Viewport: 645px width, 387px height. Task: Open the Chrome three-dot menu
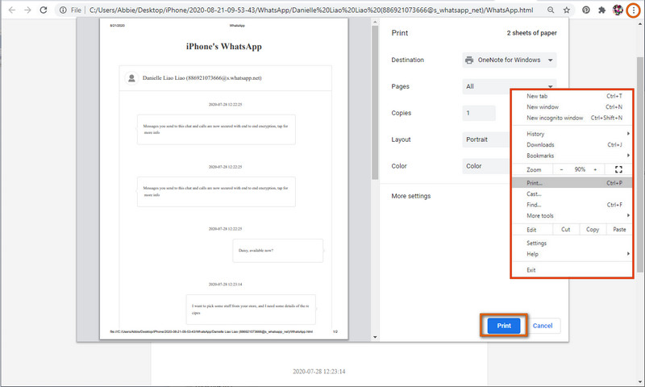pyautogui.click(x=634, y=10)
